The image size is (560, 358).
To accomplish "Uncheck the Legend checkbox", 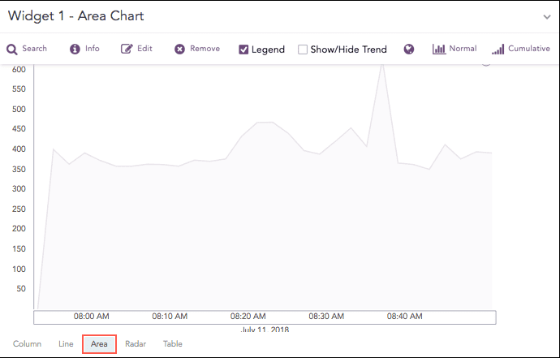I will click(243, 50).
